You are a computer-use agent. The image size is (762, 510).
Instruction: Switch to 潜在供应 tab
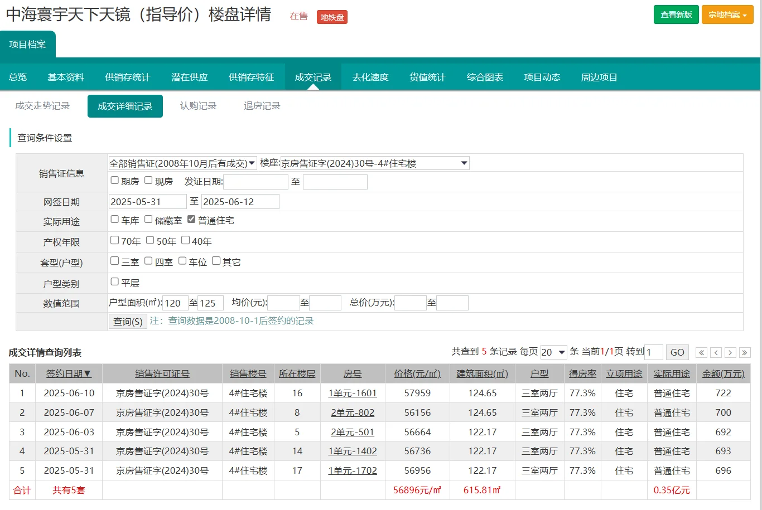coord(190,77)
